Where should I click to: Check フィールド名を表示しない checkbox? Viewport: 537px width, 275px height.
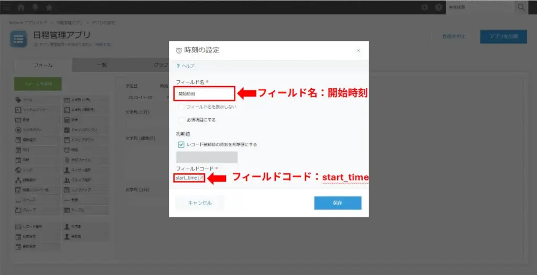coord(181,107)
